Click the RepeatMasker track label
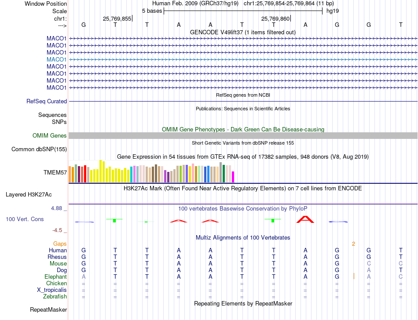Screen dimensions: 418x320 [48, 309]
